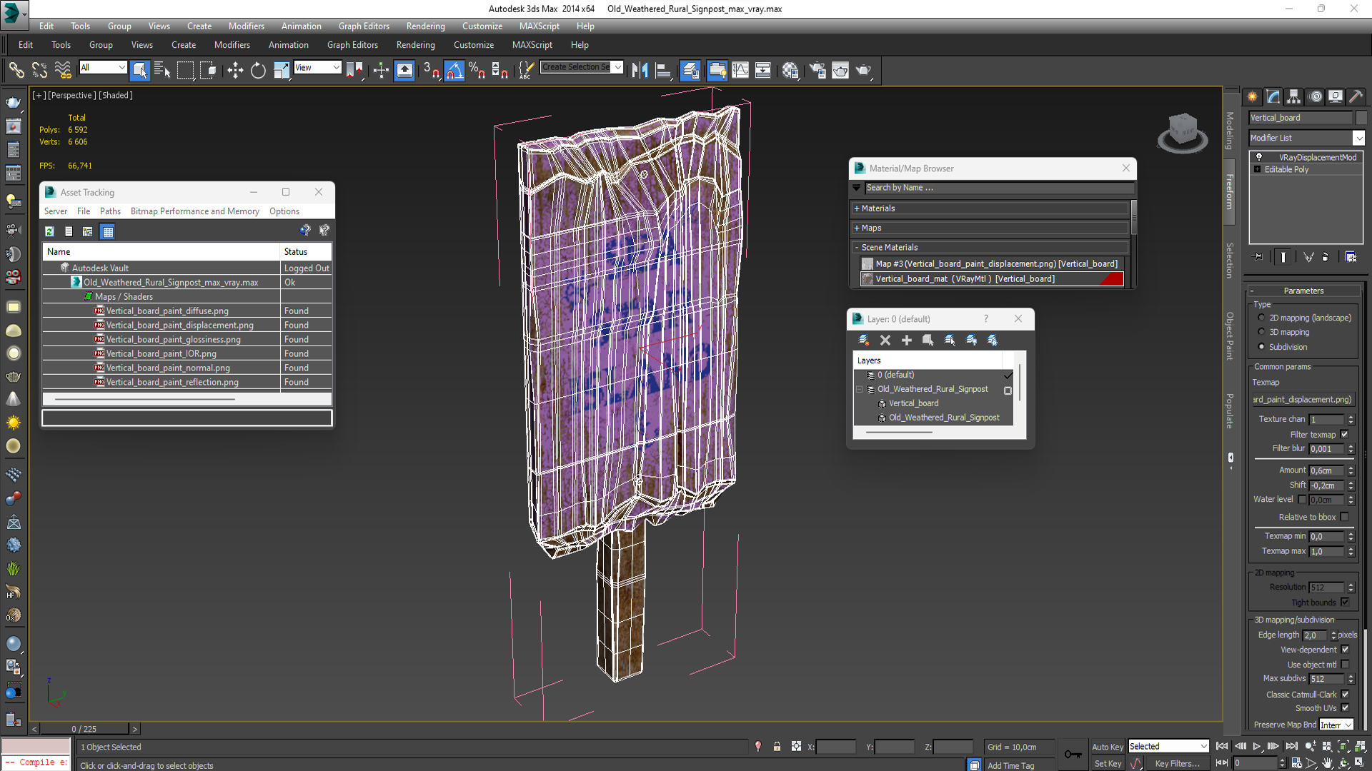Expand the Materials rollout in browser
Screen dimensions: 1372x771
878,208
